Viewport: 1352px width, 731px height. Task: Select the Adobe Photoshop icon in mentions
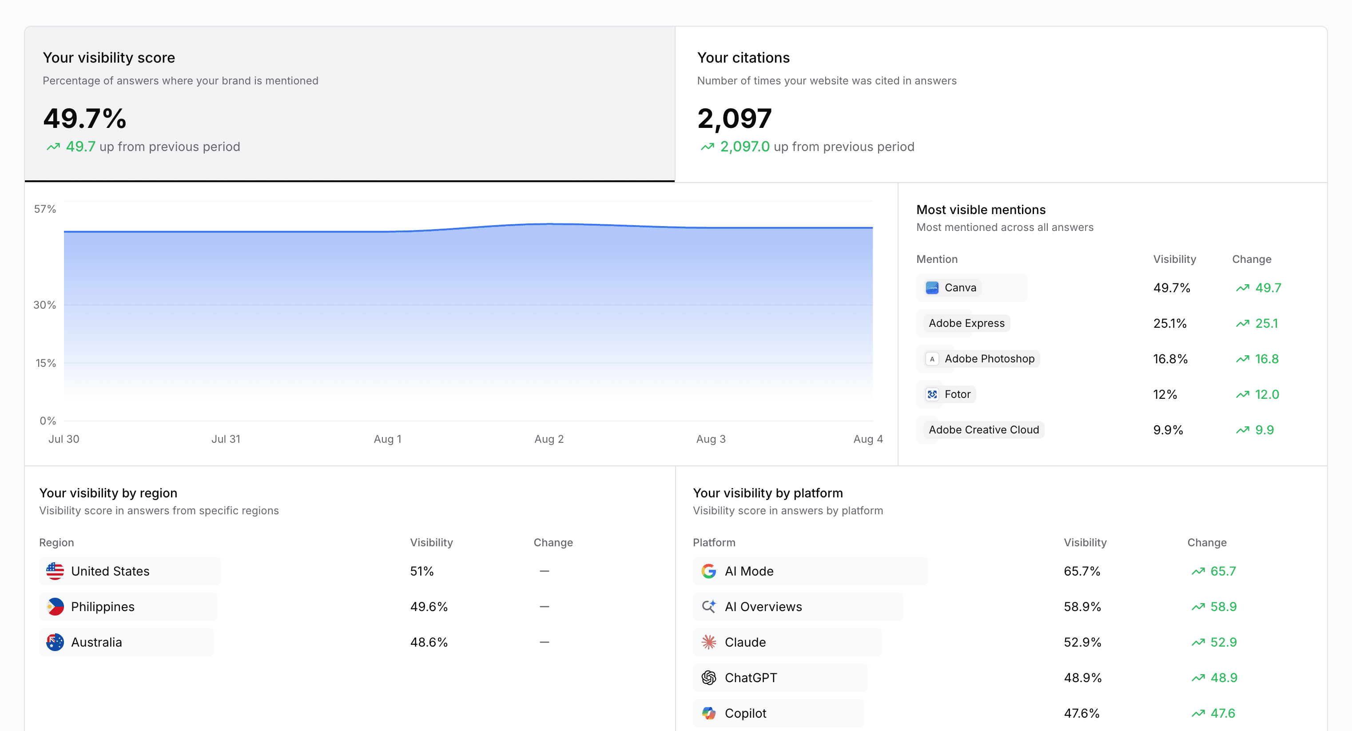pyautogui.click(x=933, y=358)
